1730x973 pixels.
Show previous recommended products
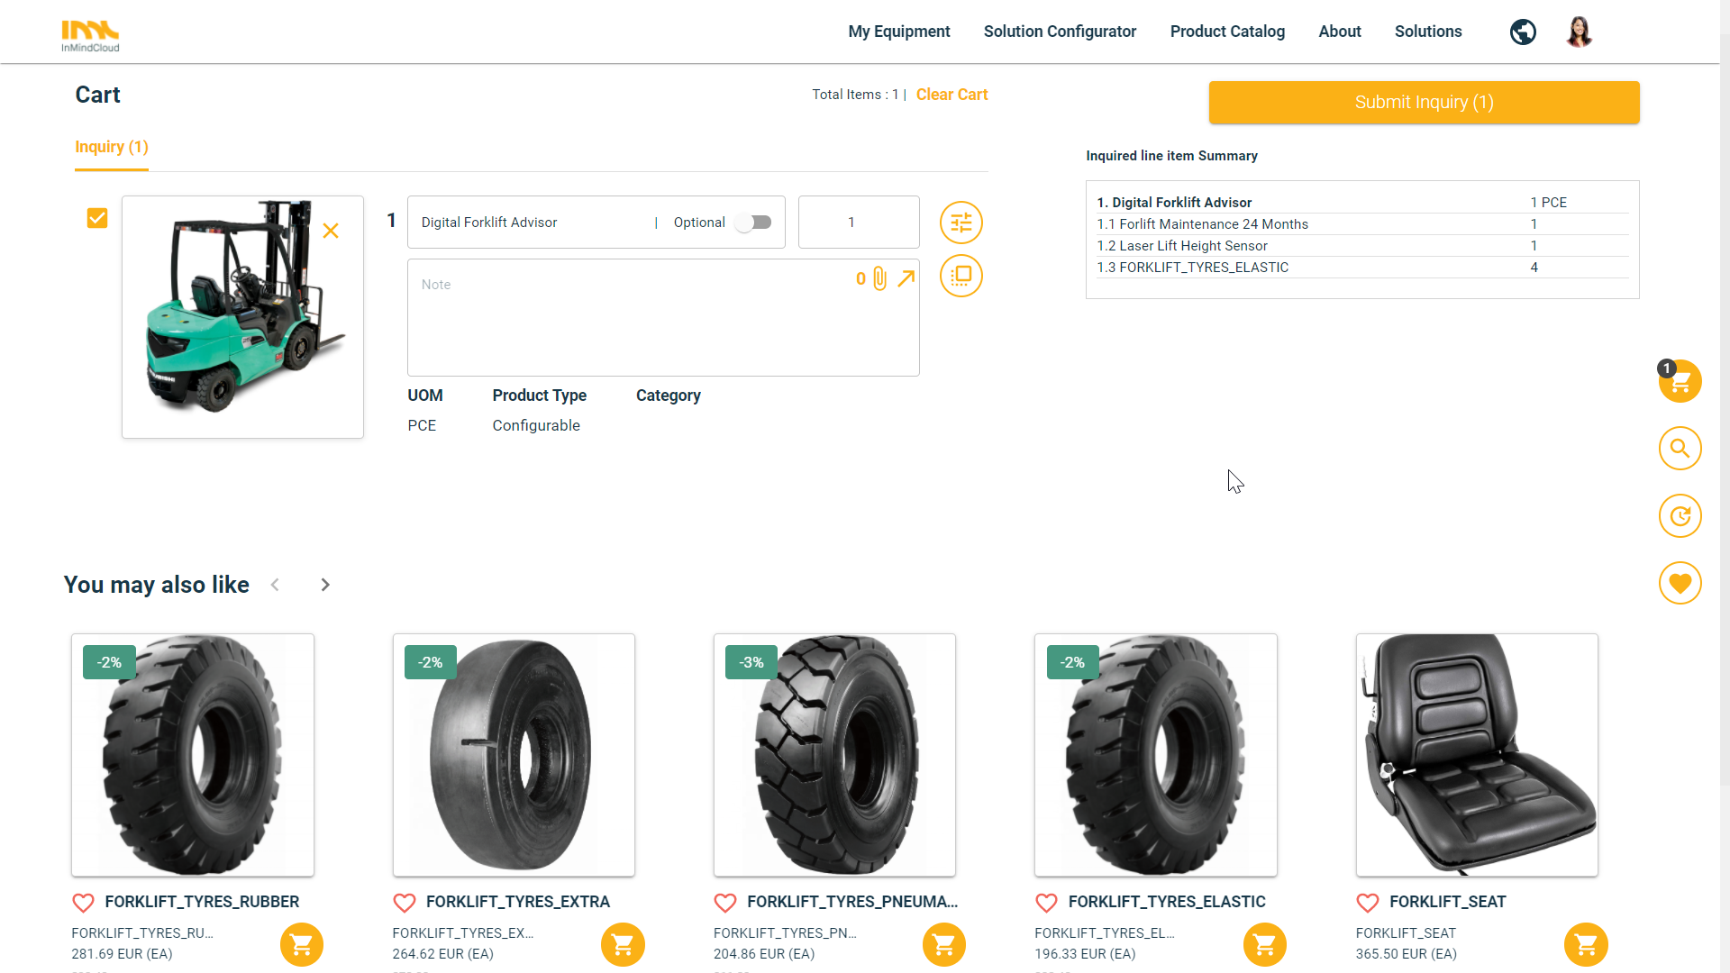click(275, 586)
